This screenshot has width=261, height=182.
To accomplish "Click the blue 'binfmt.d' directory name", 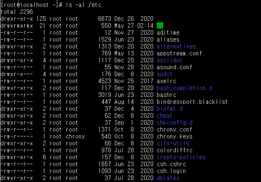I will point(170,109).
